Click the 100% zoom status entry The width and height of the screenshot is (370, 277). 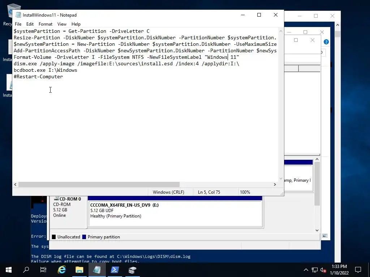[x=245, y=192]
